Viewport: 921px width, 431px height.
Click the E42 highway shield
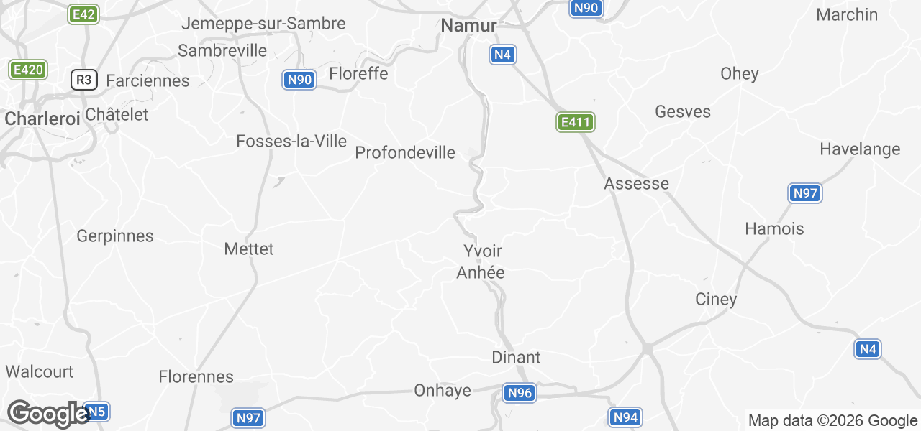pyautogui.click(x=83, y=14)
